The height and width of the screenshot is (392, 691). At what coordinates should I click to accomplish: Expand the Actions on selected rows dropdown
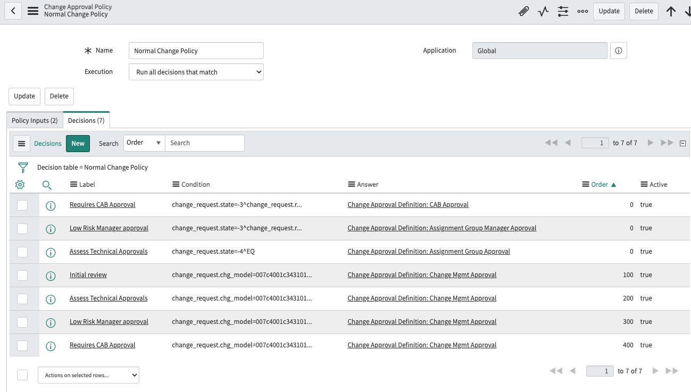(x=88, y=375)
